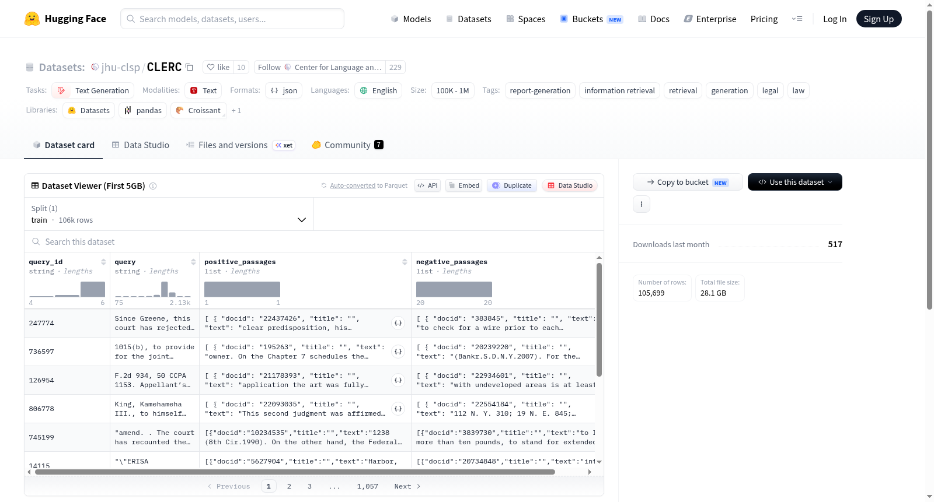The width and height of the screenshot is (934, 502).
Task: Open Enterprise in the top navigation
Action: [710, 19]
